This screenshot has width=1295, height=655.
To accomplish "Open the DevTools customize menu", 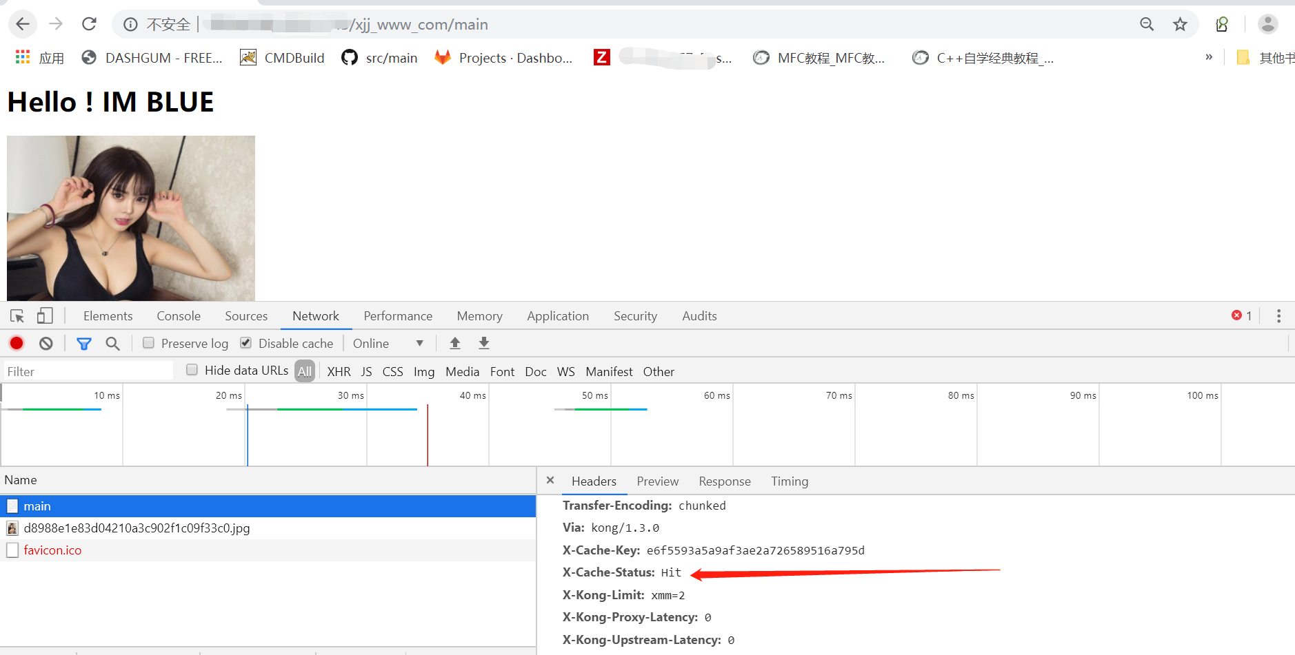I will (x=1278, y=315).
